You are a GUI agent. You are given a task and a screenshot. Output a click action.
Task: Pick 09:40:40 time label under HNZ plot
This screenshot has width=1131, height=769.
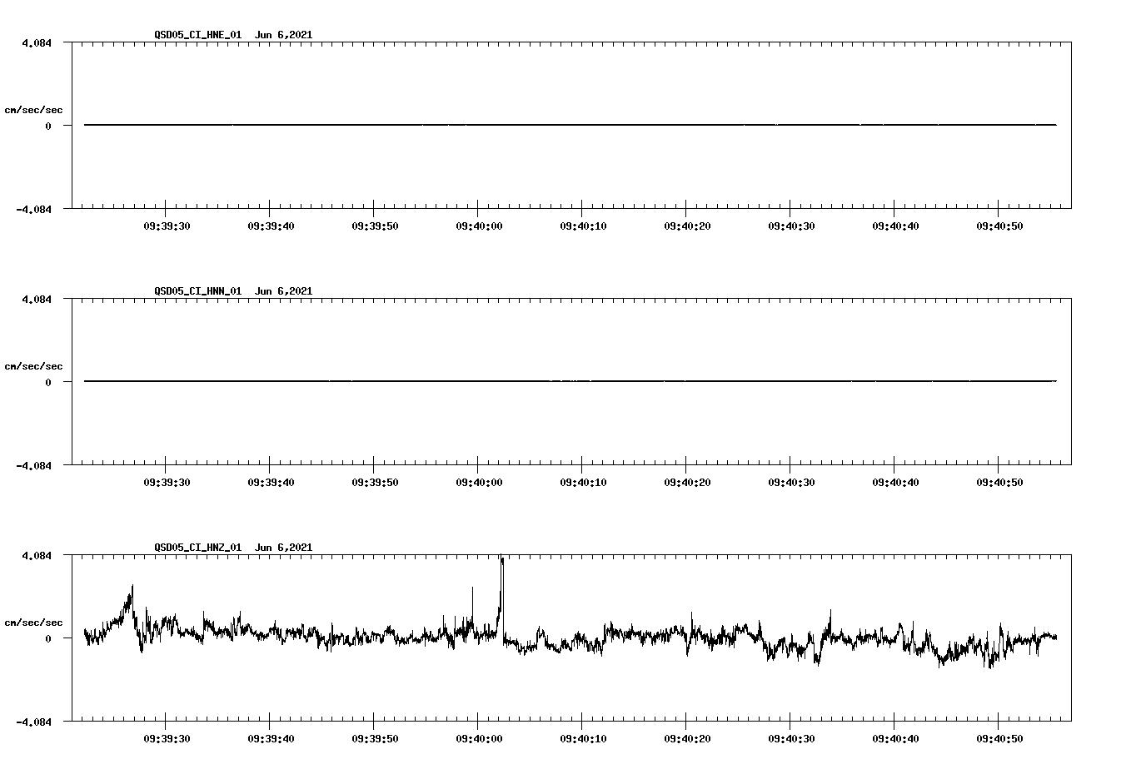tap(895, 739)
